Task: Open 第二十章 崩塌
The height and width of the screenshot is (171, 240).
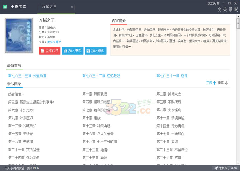Action: click(x=167, y=142)
